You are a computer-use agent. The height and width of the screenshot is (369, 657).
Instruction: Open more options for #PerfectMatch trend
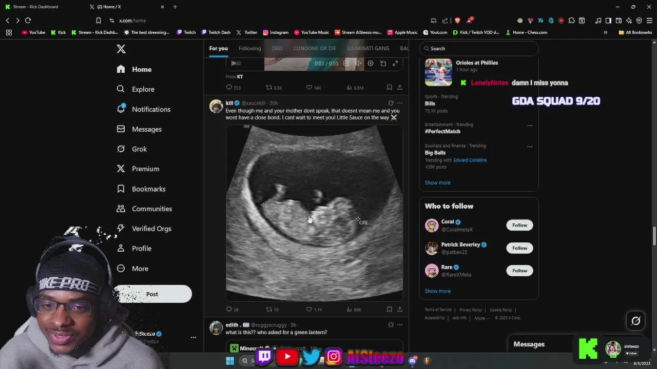(530, 126)
